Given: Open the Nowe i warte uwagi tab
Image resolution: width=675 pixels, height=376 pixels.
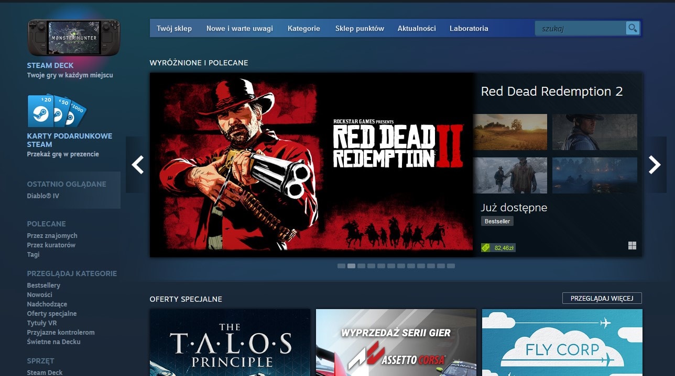Looking at the screenshot, I should tap(239, 28).
